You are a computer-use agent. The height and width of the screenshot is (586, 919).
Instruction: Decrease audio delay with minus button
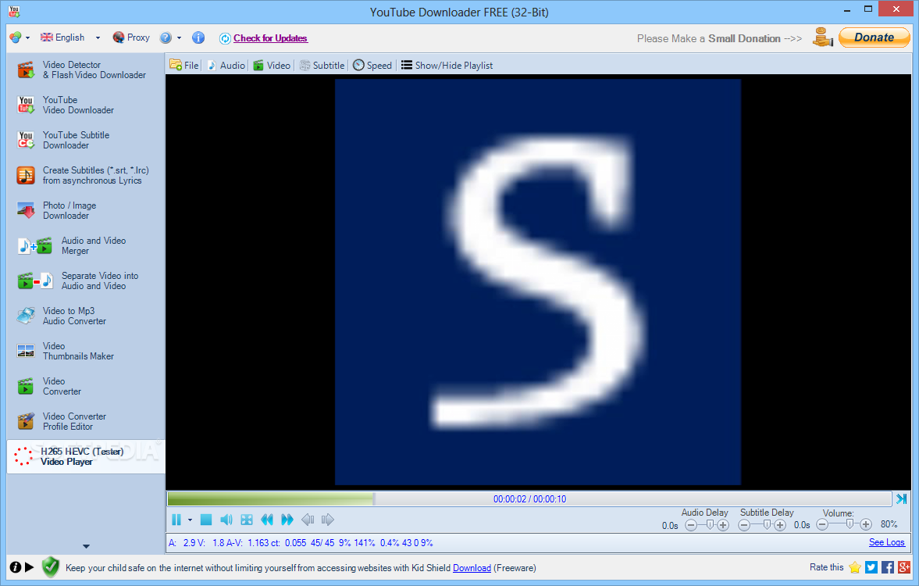(691, 525)
